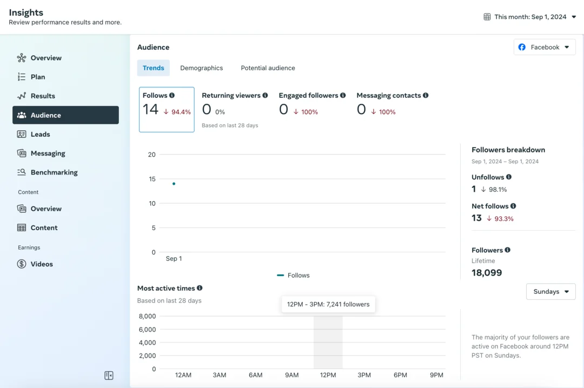The height and width of the screenshot is (388, 584).
Task: Click info icon next to Followers
Action: 508,250
